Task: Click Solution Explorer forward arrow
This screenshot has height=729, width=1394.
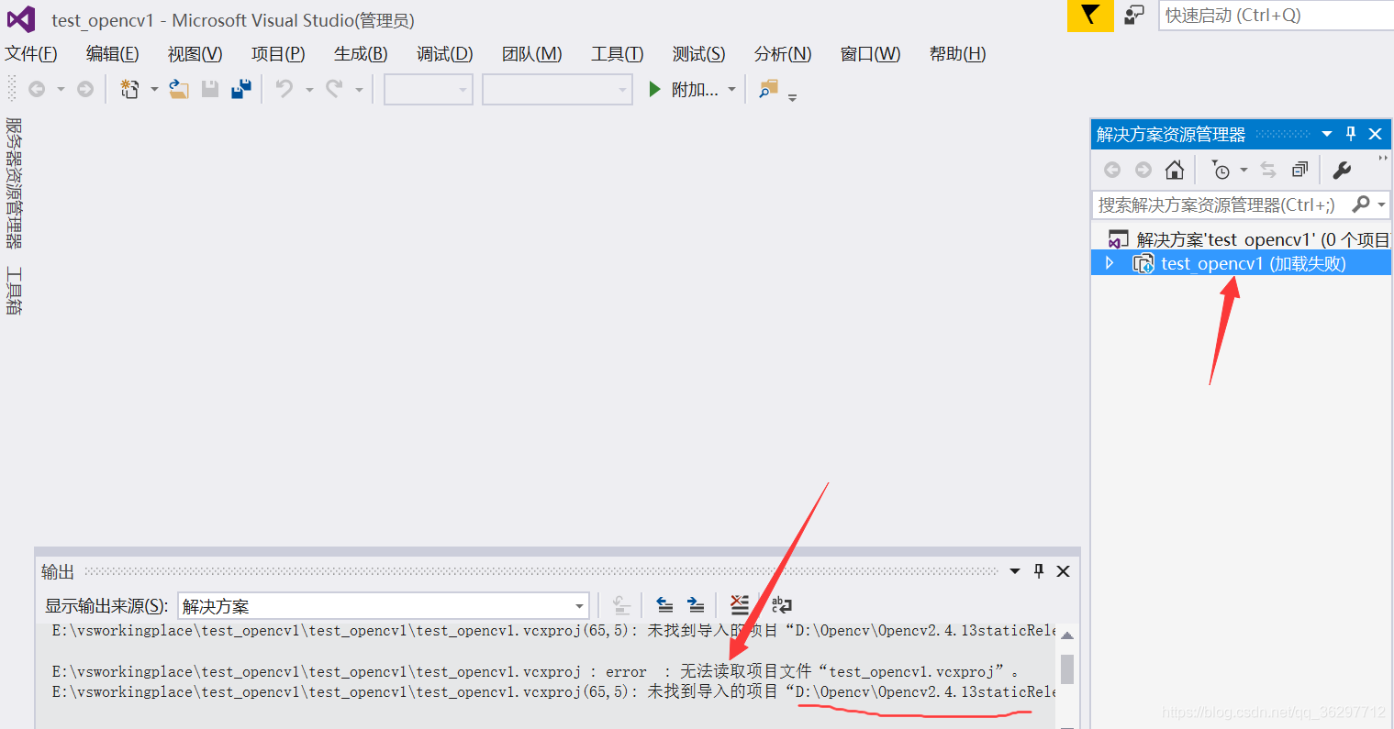Action: point(1143,170)
